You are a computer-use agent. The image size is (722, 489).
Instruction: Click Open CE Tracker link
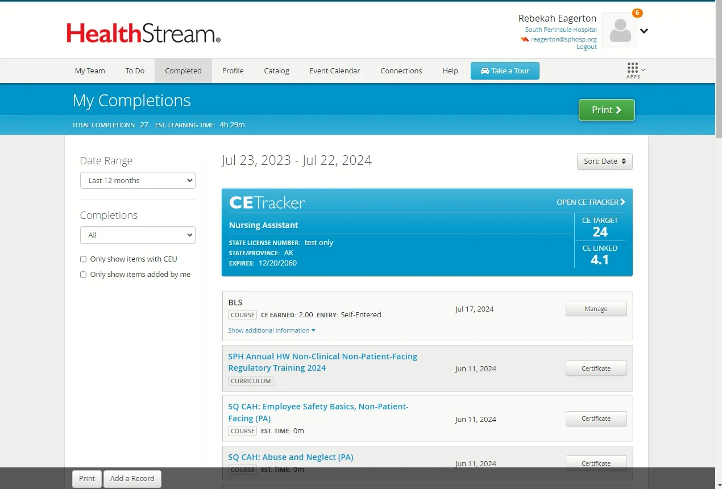coord(591,202)
